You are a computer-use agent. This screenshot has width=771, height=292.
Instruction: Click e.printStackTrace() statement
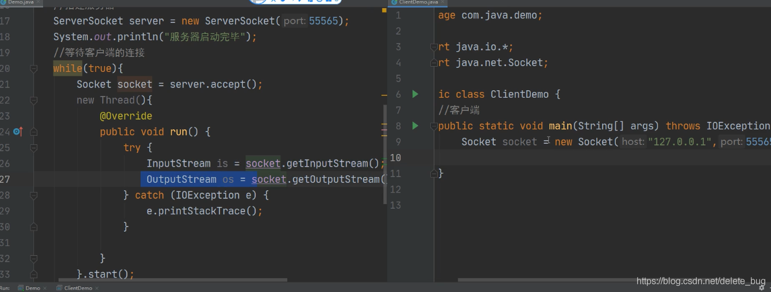(205, 211)
